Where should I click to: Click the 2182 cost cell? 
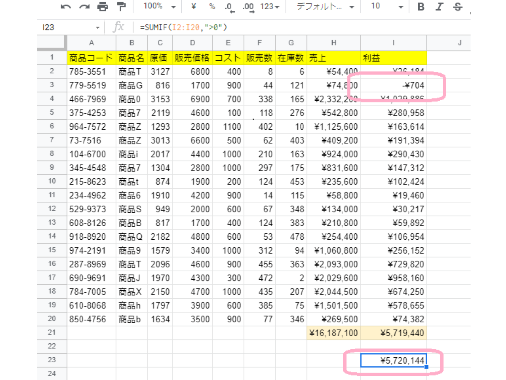[160, 236]
